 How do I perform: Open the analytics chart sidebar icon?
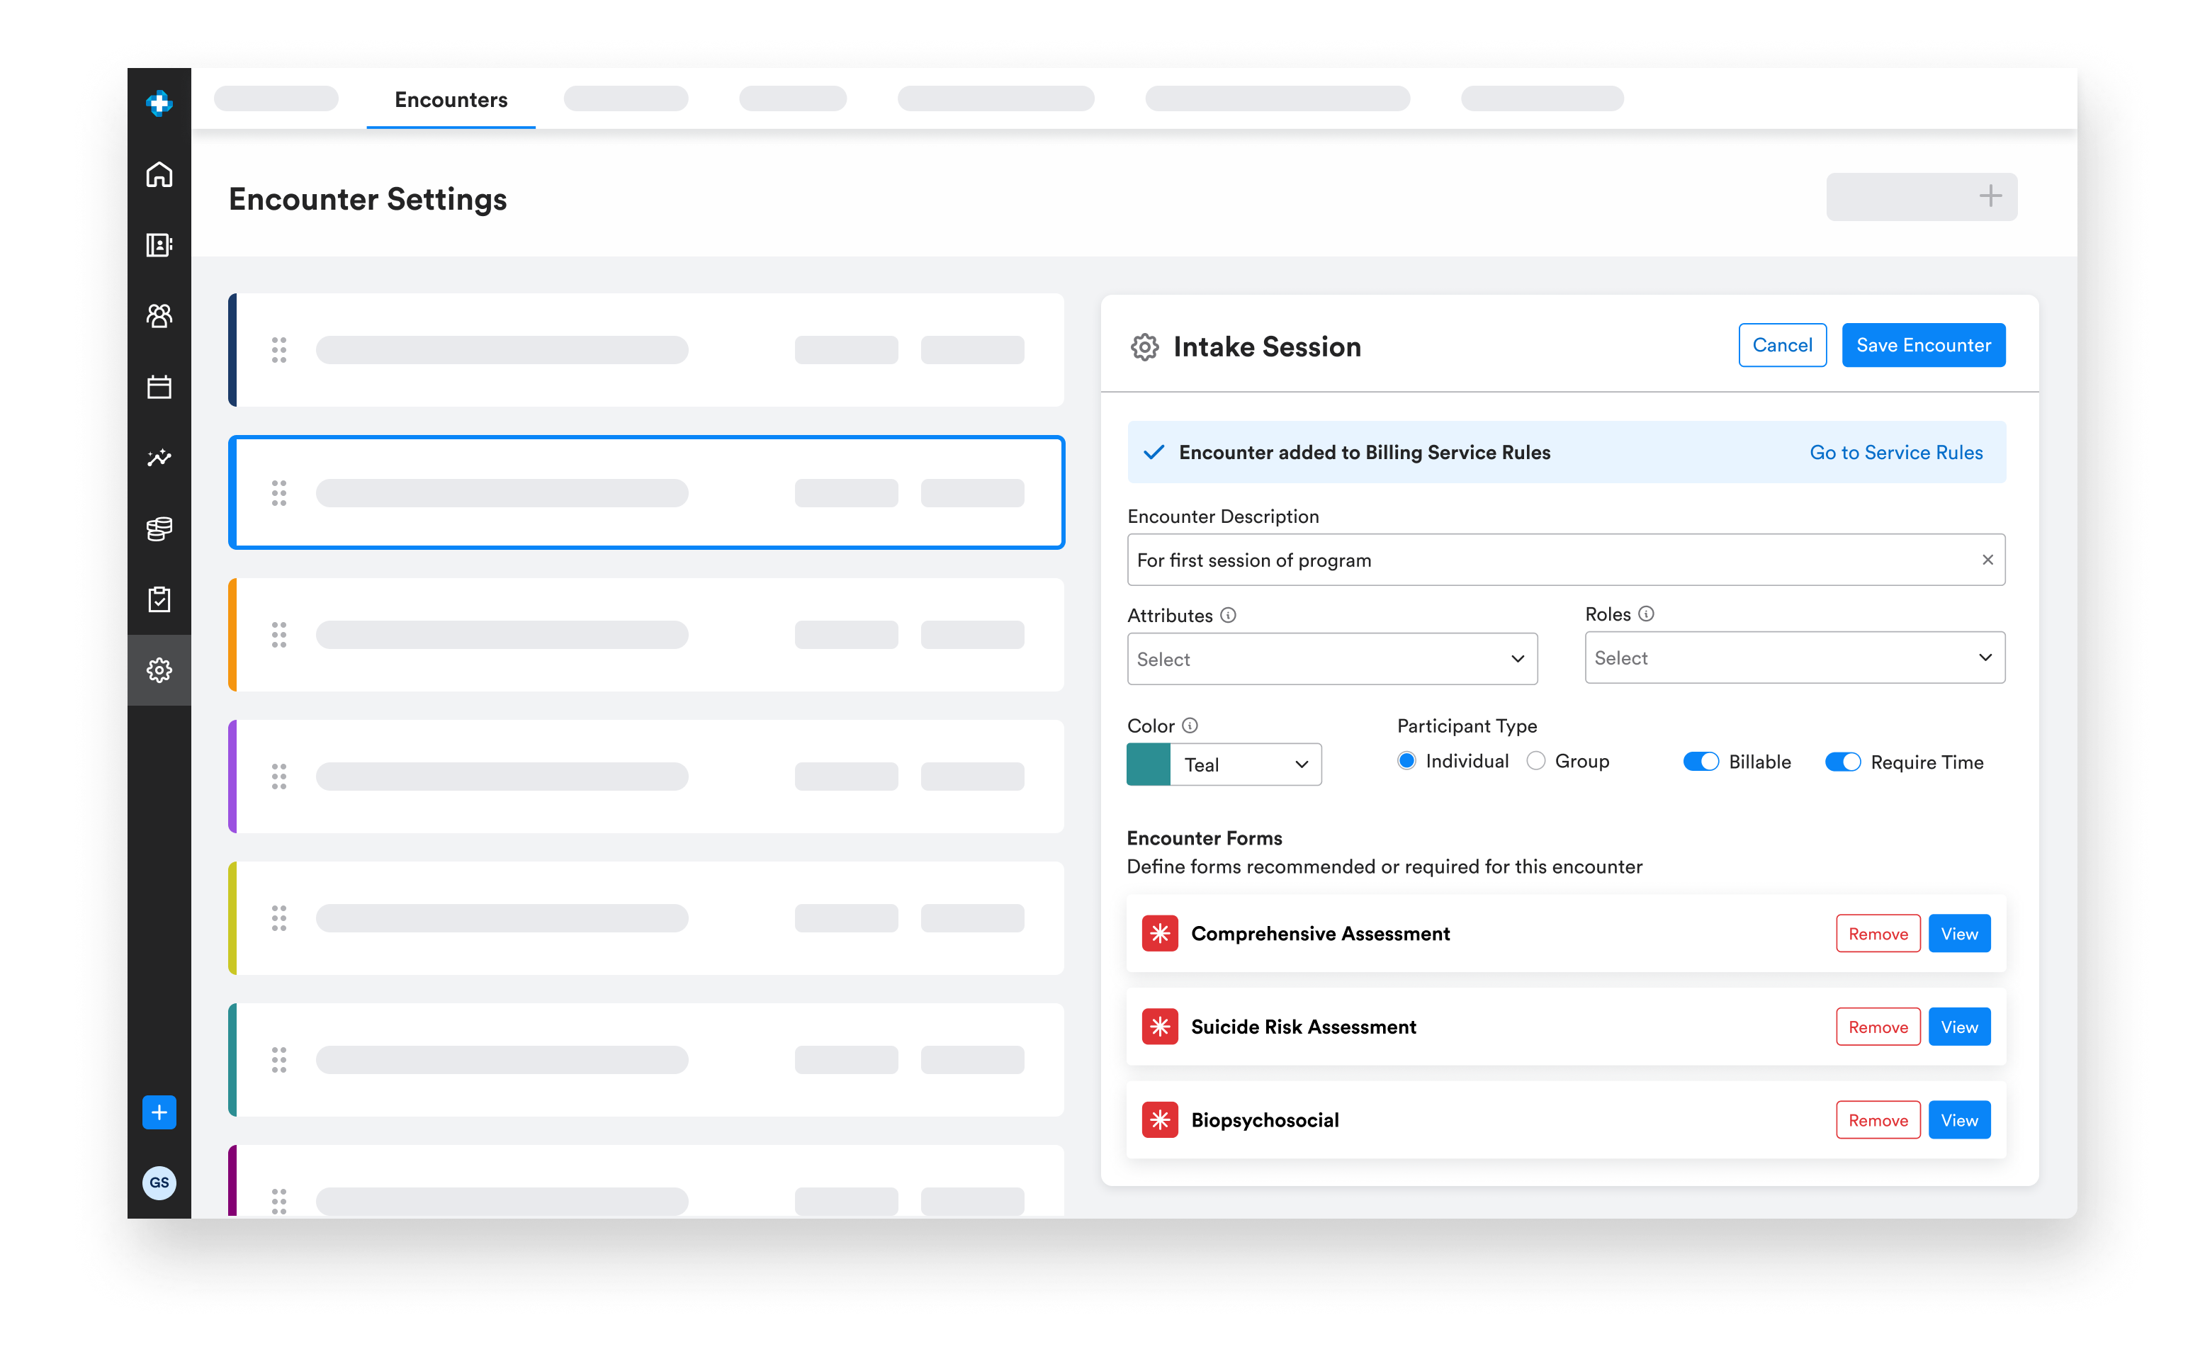[159, 458]
